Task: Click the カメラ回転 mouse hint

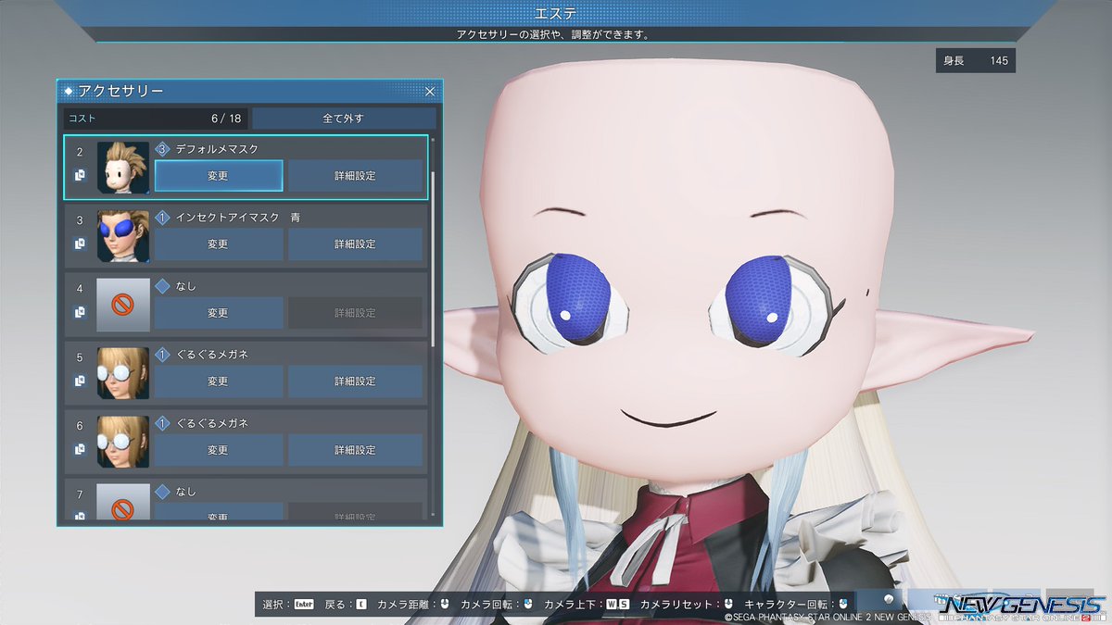Action: tap(497, 605)
